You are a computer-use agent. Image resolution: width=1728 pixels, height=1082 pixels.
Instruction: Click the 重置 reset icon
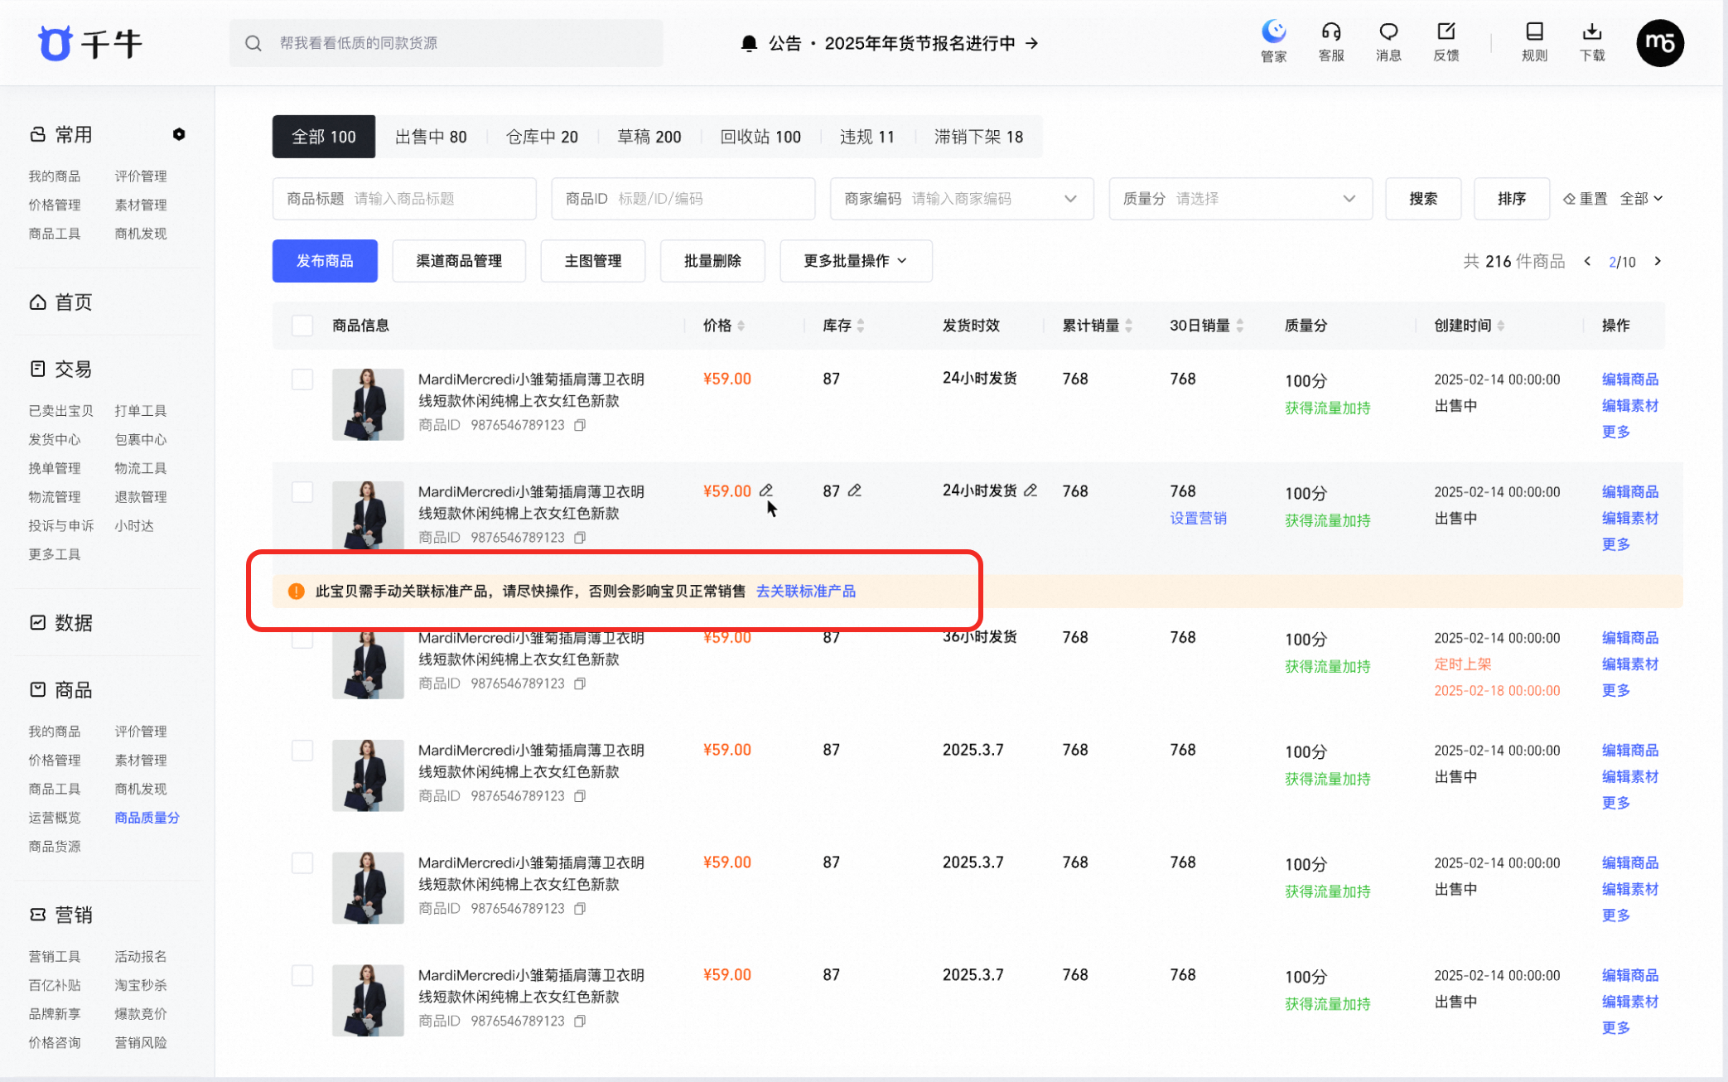[1569, 199]
